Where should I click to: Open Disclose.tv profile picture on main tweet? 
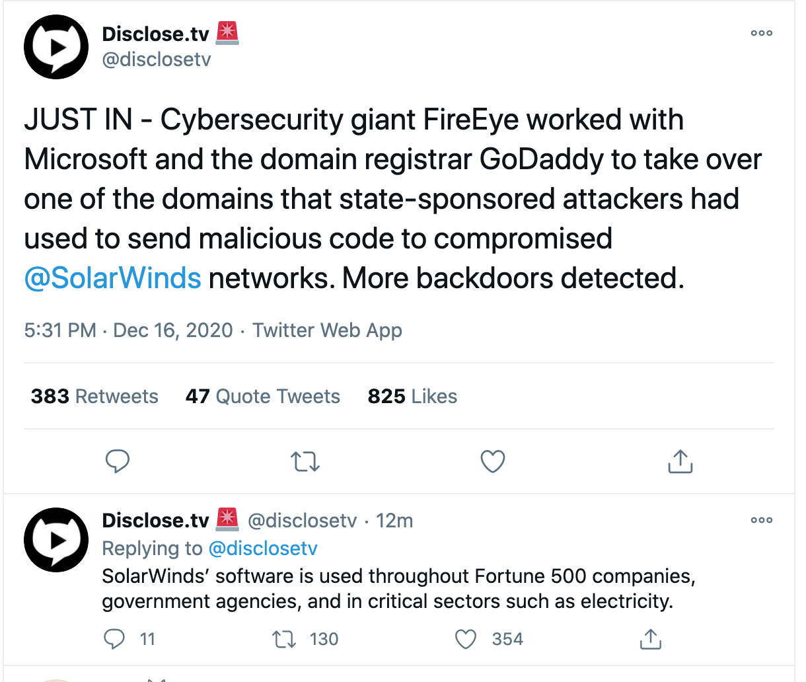coord(56,47)
